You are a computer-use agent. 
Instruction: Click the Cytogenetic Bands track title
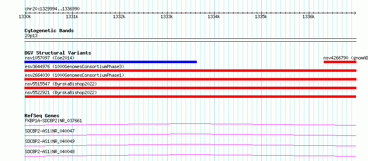(49, 31)
